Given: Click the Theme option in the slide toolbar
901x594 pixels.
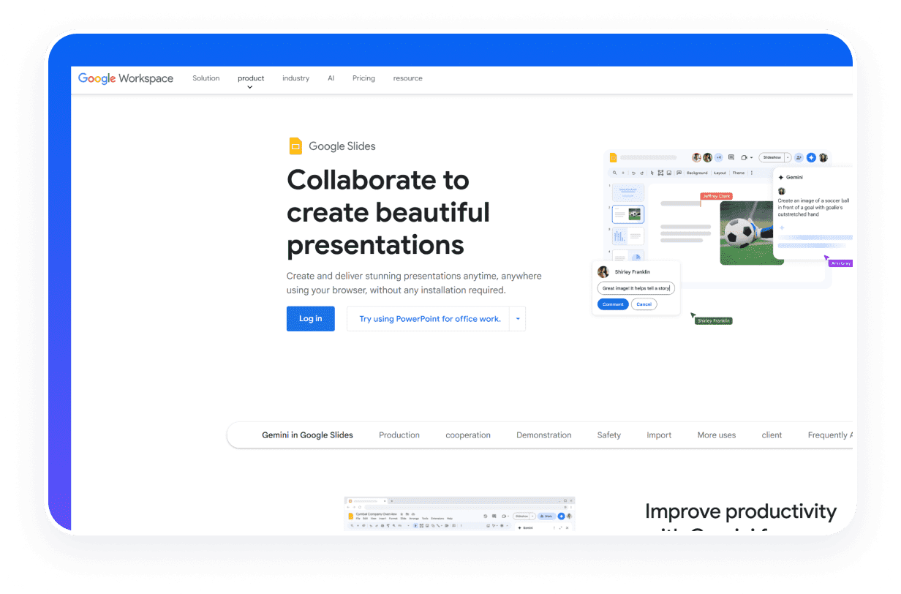Looking at the screenshot, I should (x=738, y=173).
